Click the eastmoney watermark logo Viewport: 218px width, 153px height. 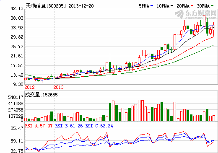[x=196, y=14]
